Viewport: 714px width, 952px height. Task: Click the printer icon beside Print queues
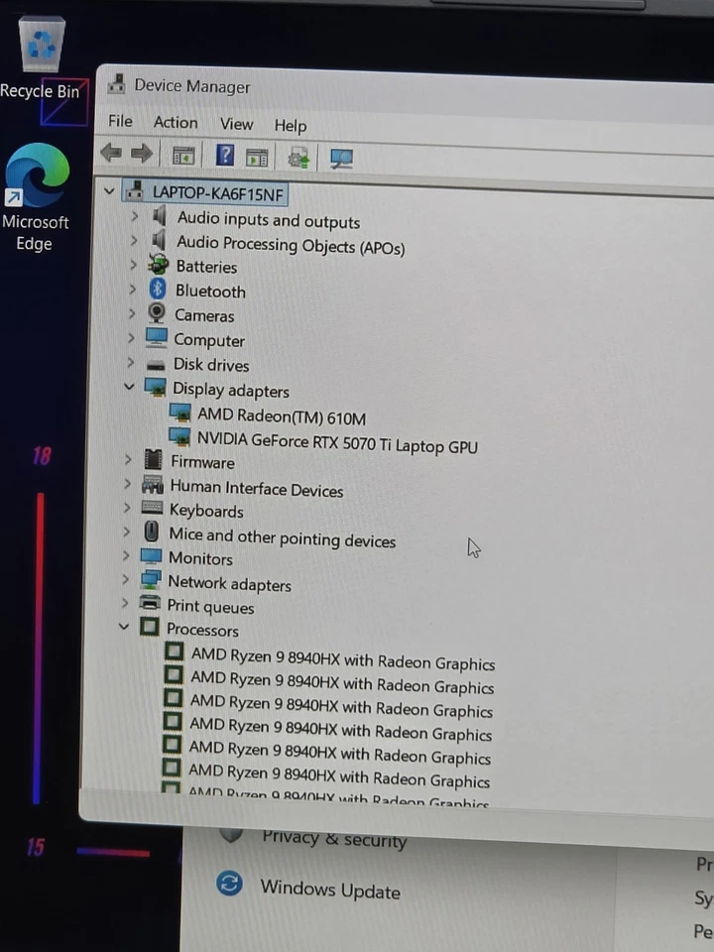coord(150,603)
